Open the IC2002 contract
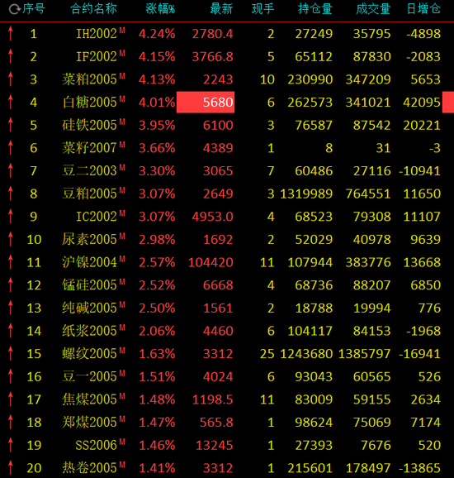The image size is (454, 478). point(97,217)
